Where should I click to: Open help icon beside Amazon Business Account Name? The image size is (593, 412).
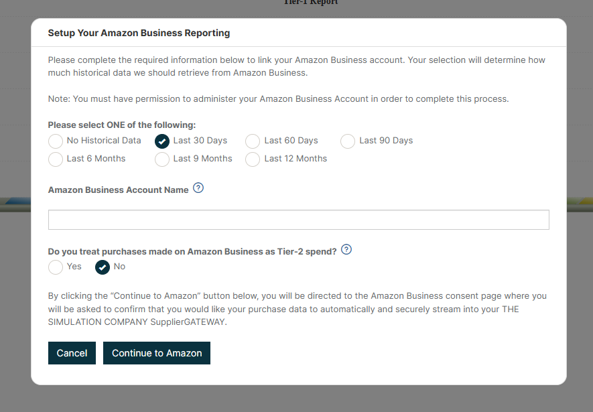click(198, 188)
